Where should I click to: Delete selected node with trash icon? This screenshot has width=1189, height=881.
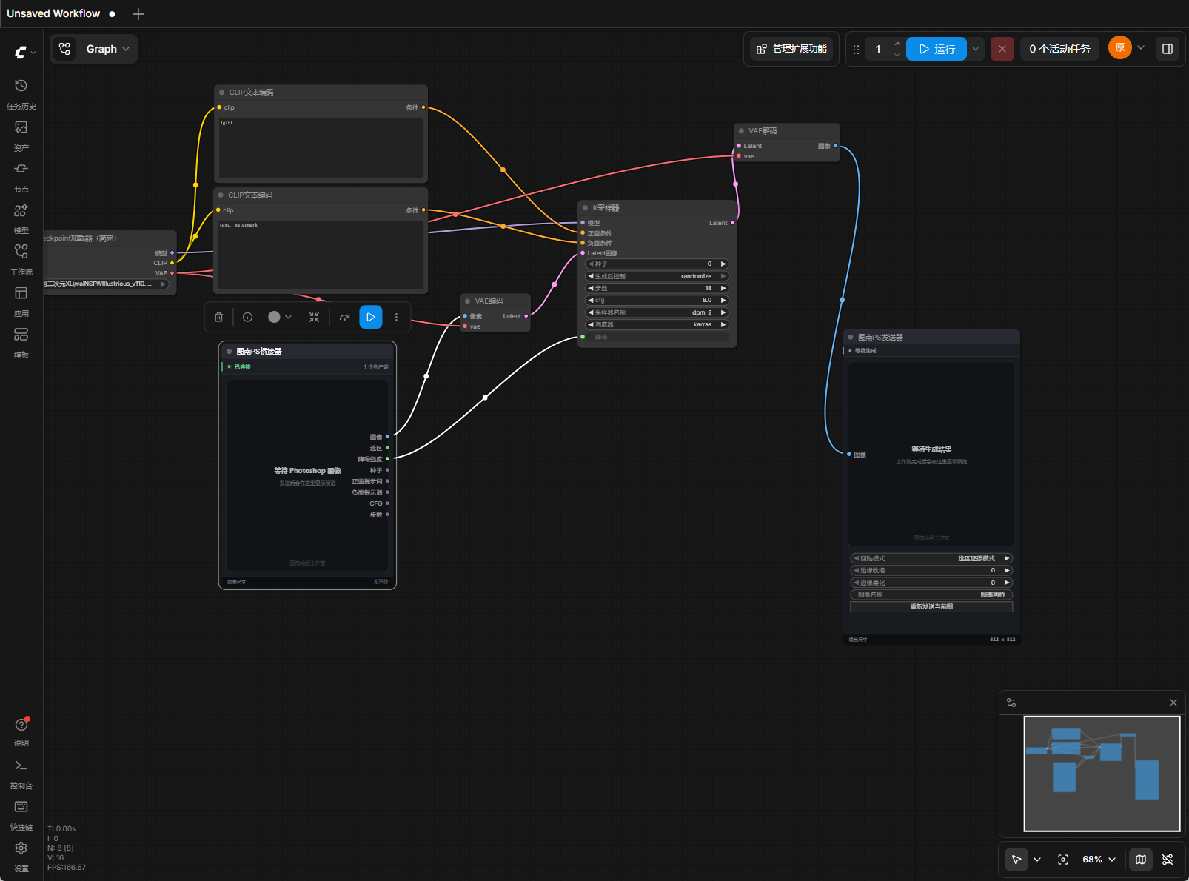pos(218,317)
